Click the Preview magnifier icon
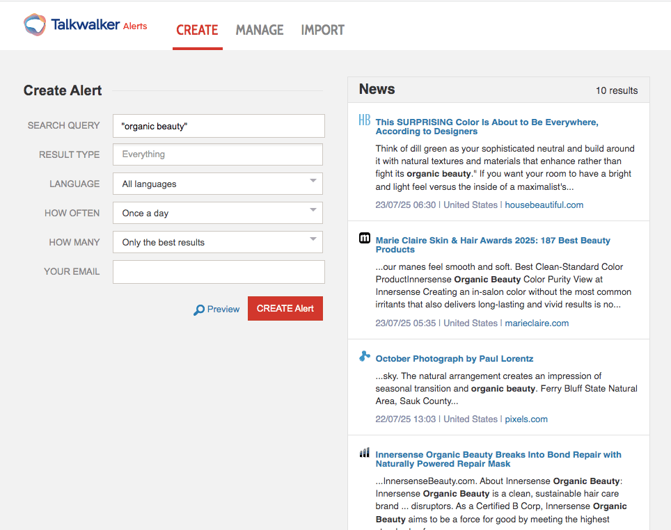Screen dimensions: 671x530 [x=199, y=310]
